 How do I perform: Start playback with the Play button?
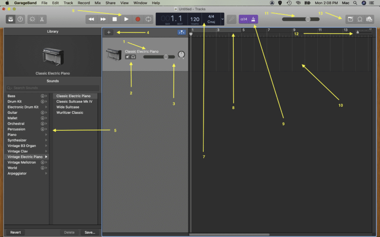tap(126, 19)
